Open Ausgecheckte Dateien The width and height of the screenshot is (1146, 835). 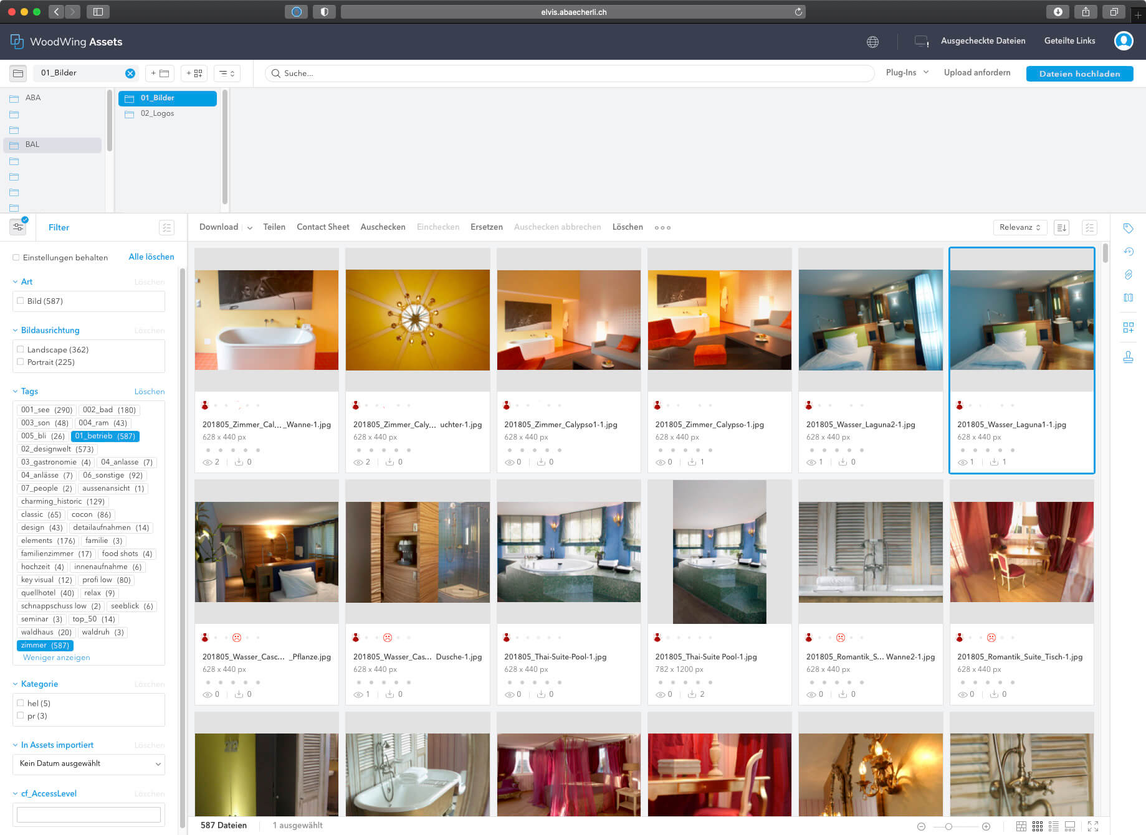click(983, 41)
